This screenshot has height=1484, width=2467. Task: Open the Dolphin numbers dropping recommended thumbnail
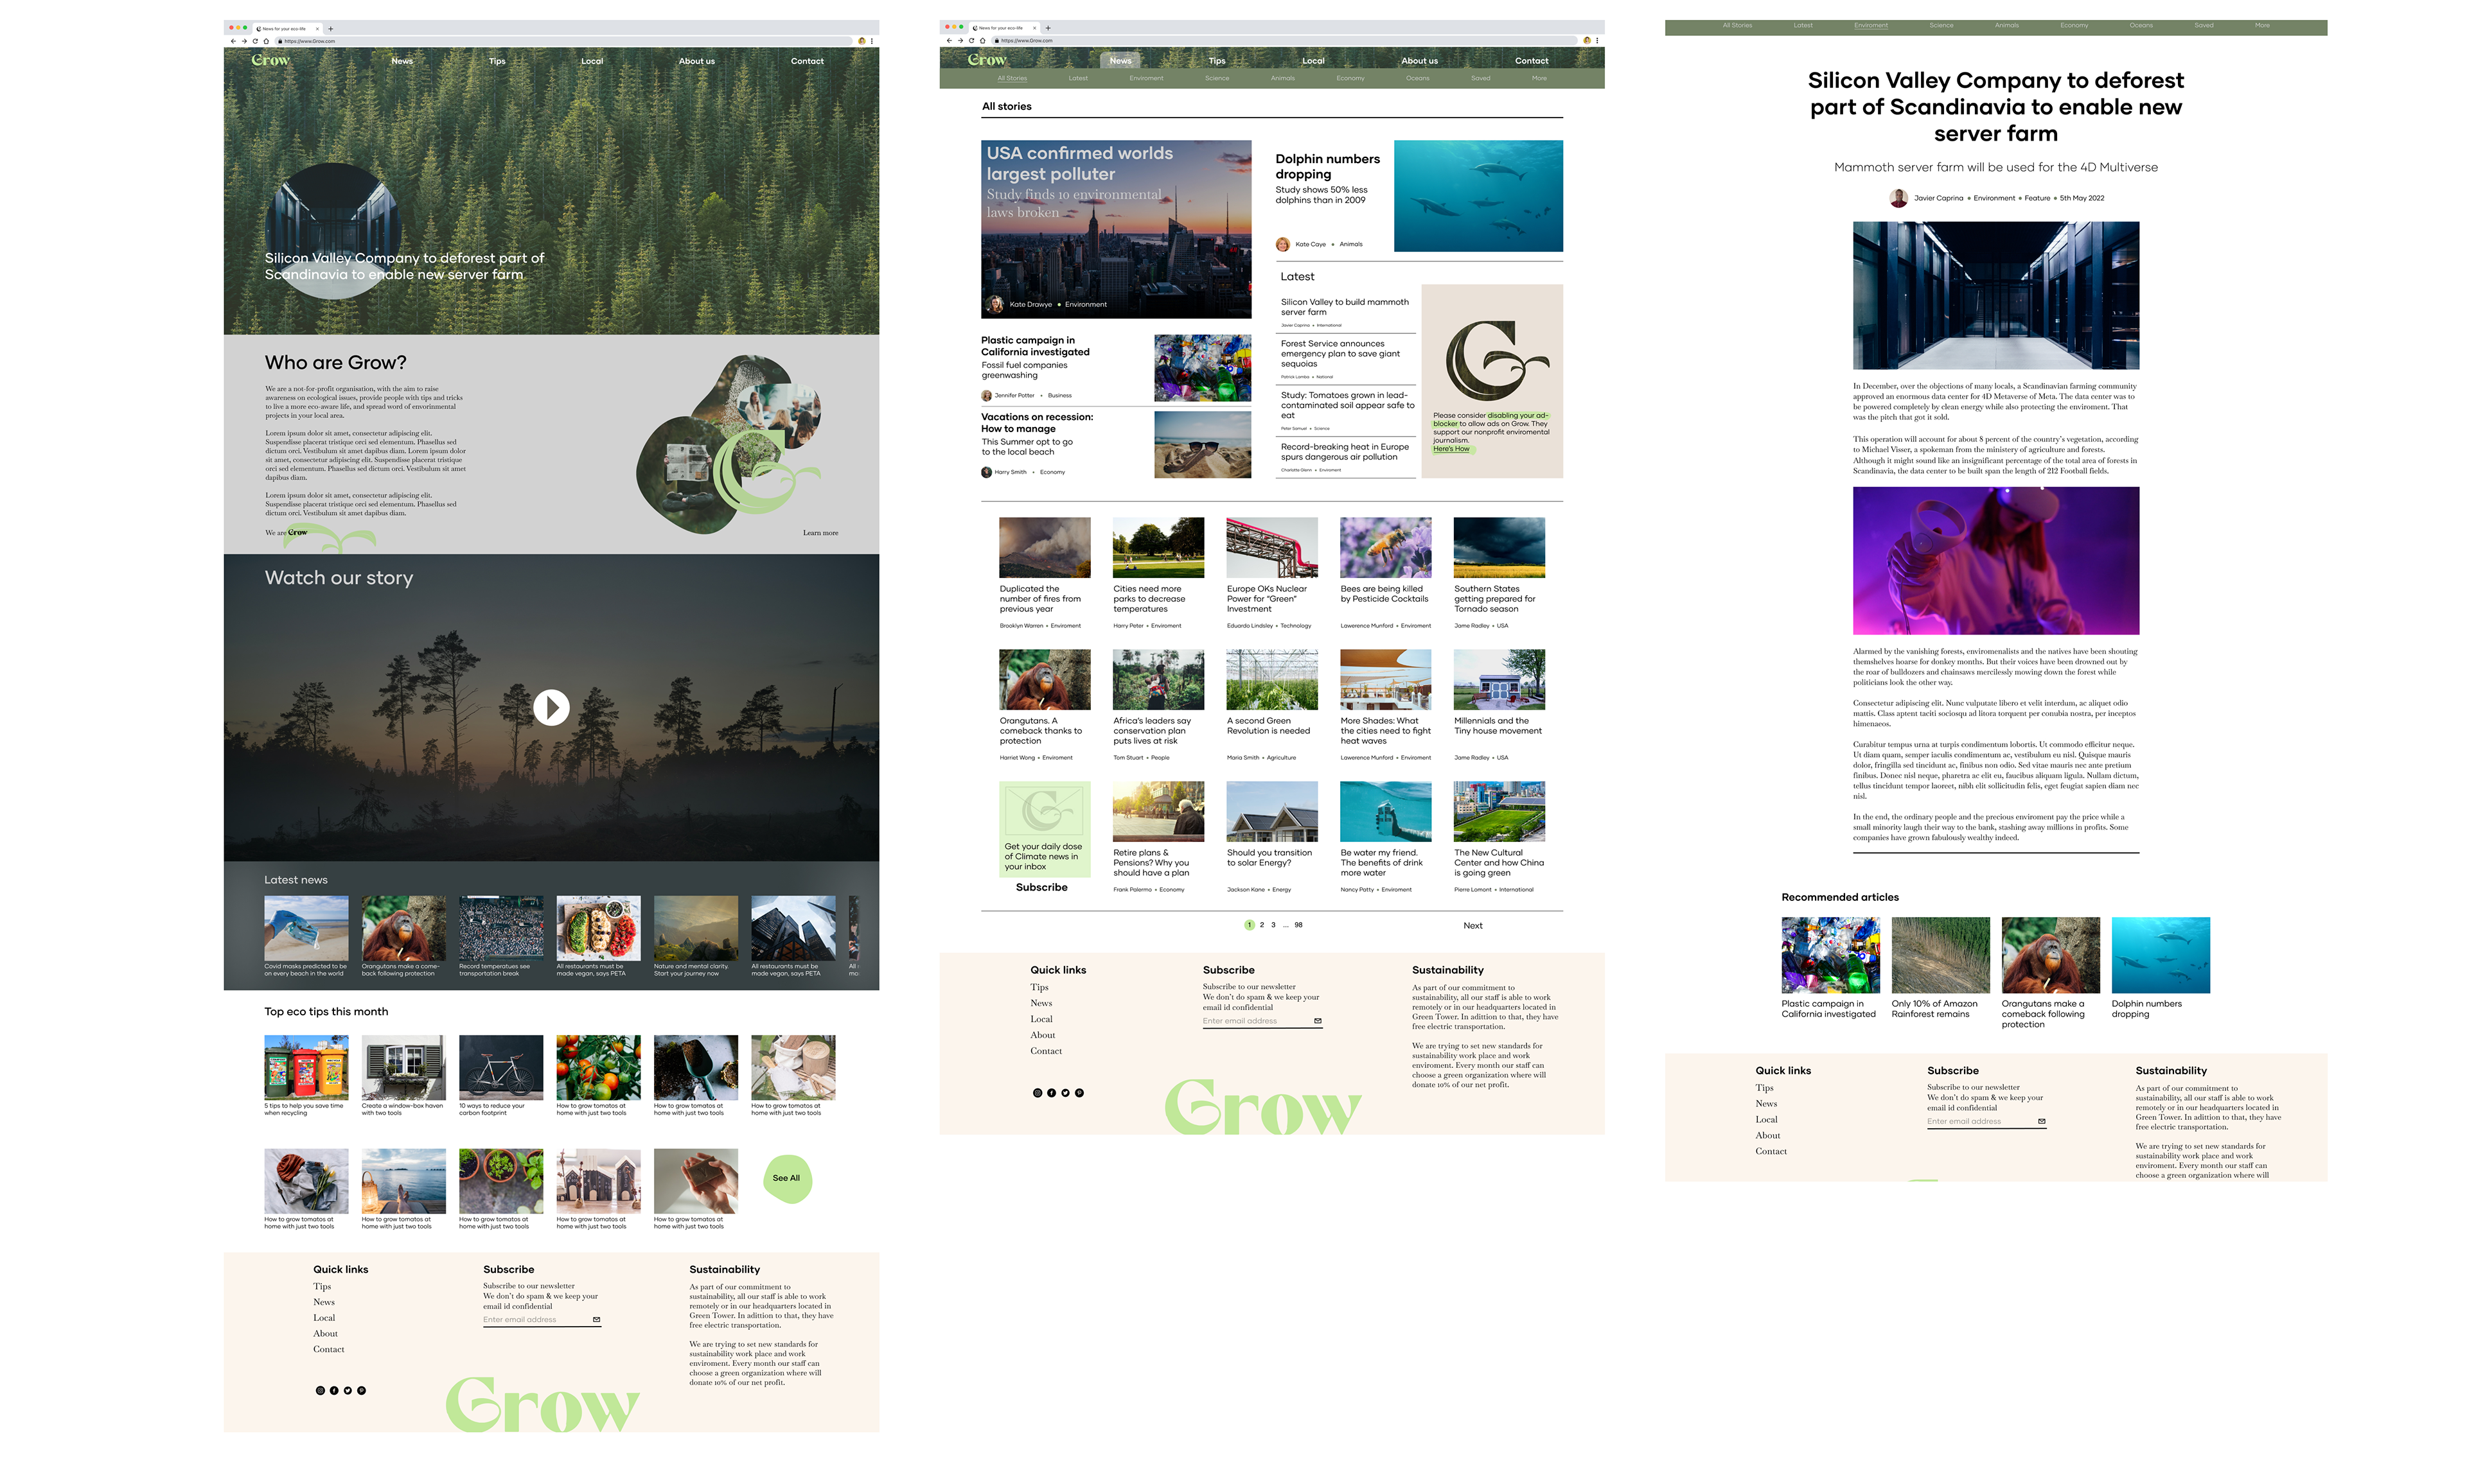(2160, 955)
